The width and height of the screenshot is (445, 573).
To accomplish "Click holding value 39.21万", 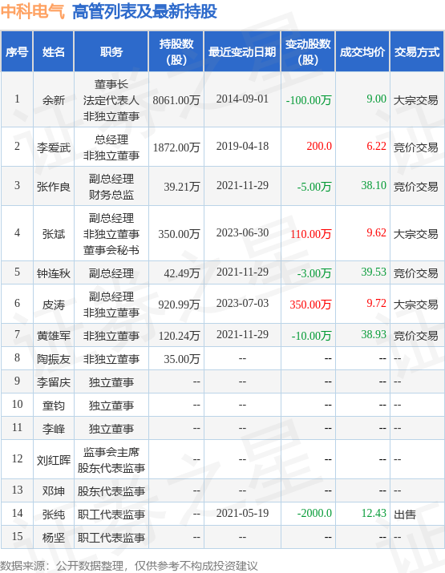I will pos(182,187).
